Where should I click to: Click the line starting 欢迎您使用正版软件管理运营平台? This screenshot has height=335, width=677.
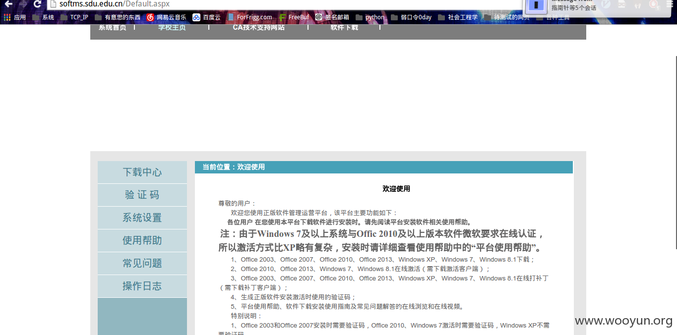(x=314, y=213)
